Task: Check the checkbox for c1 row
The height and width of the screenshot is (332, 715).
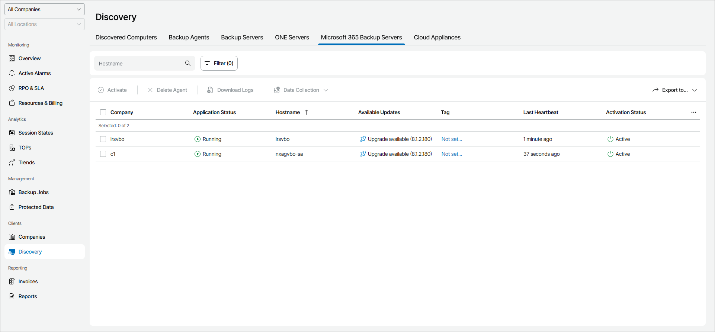Action: tap(103, 154)
